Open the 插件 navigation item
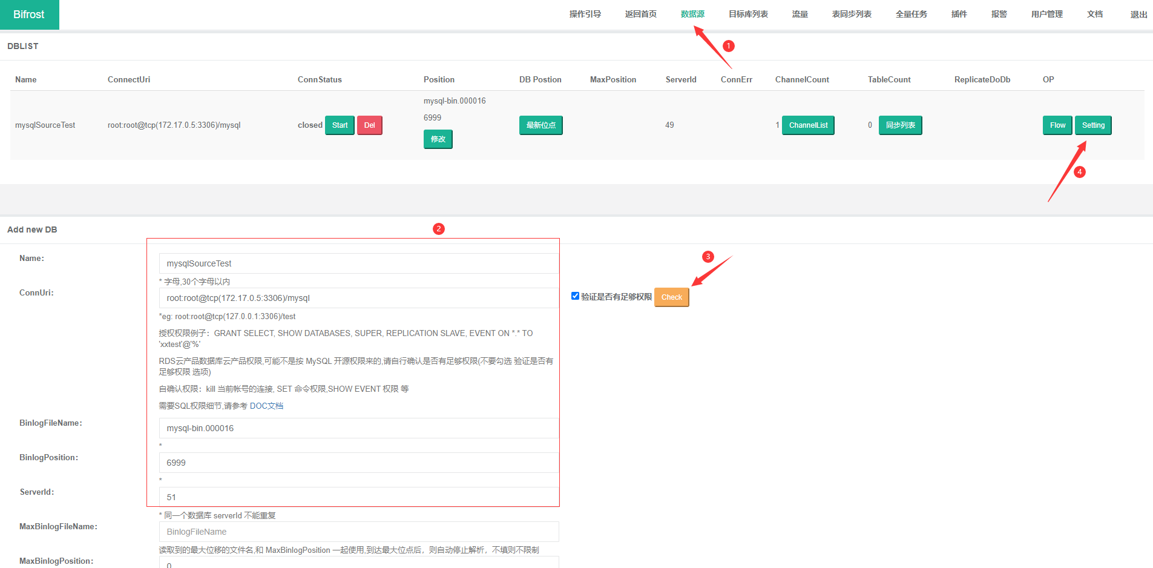Image resolution: width=1153 pixels, height=568 pixels. 959,14
